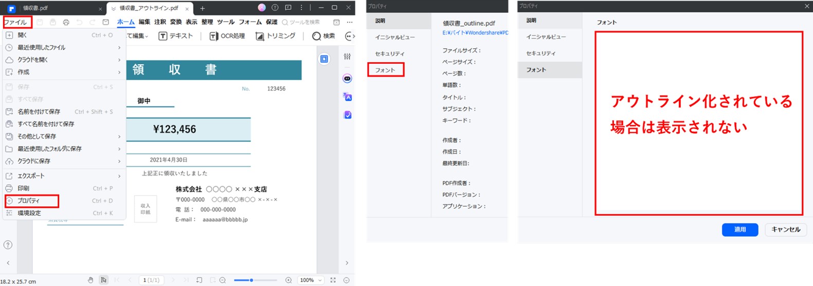This screenshot has width=813, height=286.
Task: Open the 100% zoom dropdown
Action: (x=311, y=280)
